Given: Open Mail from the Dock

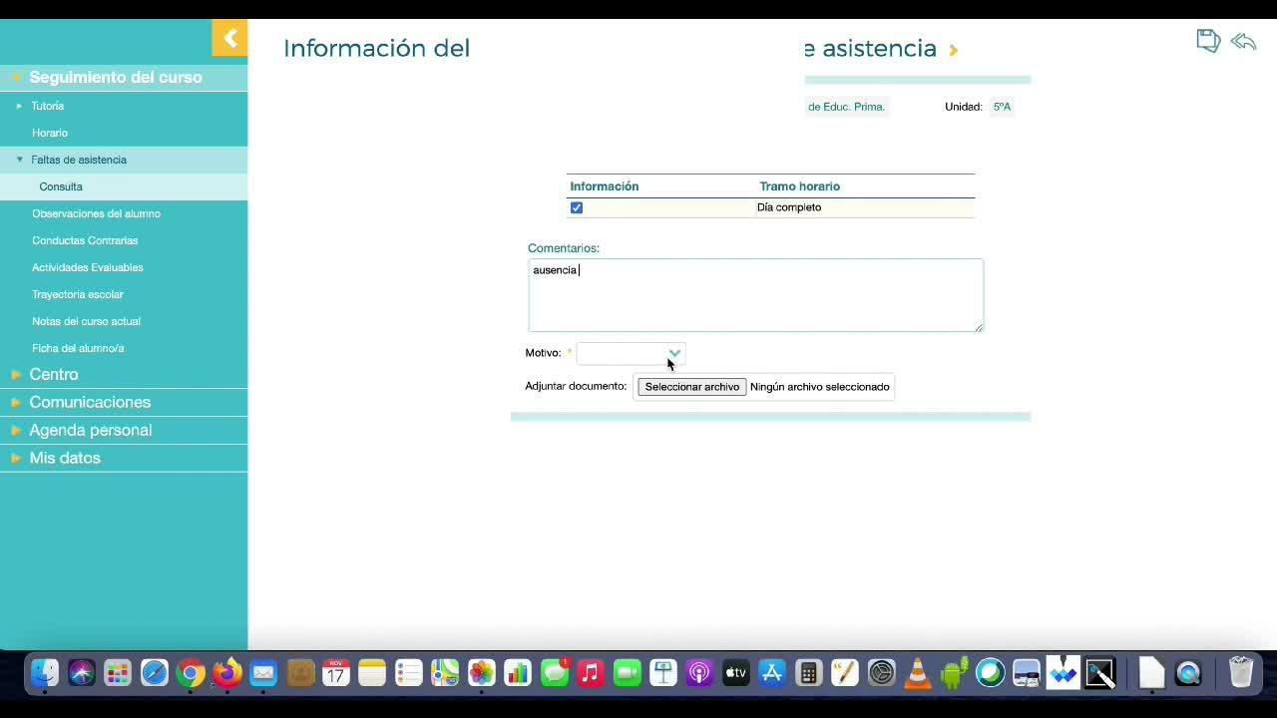Looking at the screenshot, I should [x=263, y=673].
